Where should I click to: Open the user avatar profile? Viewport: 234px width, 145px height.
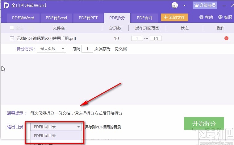(x=175, y=6)
